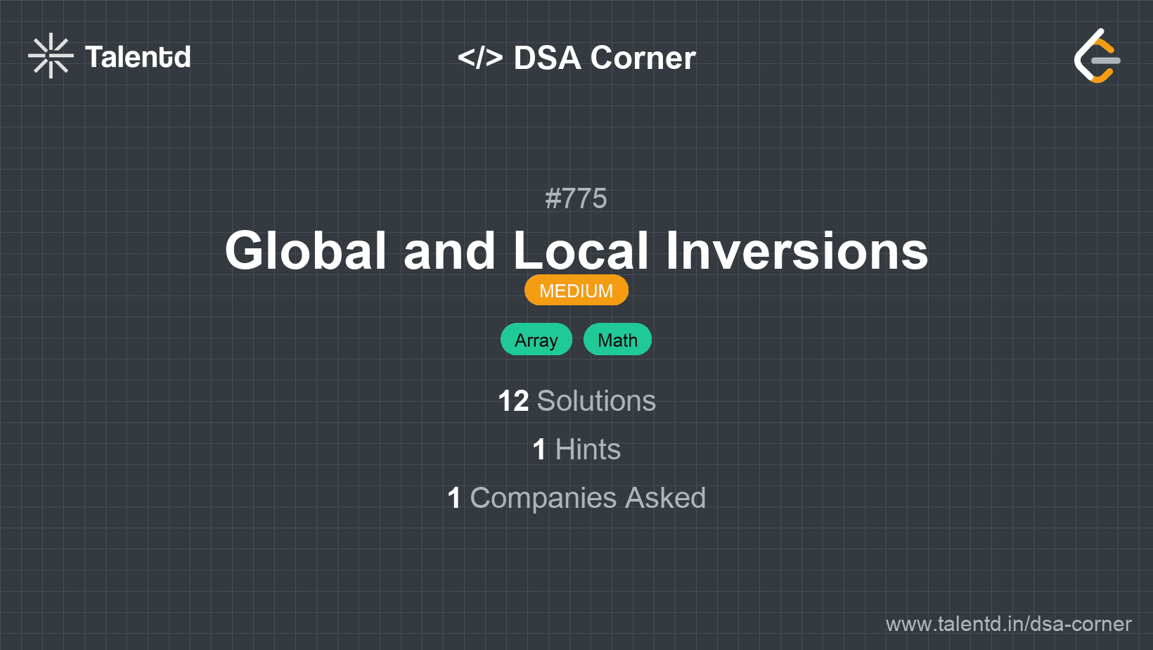This screenshot has height=650, width=1153.
Task: Select the Talentd wordmark text
Action: coord(138,57)
